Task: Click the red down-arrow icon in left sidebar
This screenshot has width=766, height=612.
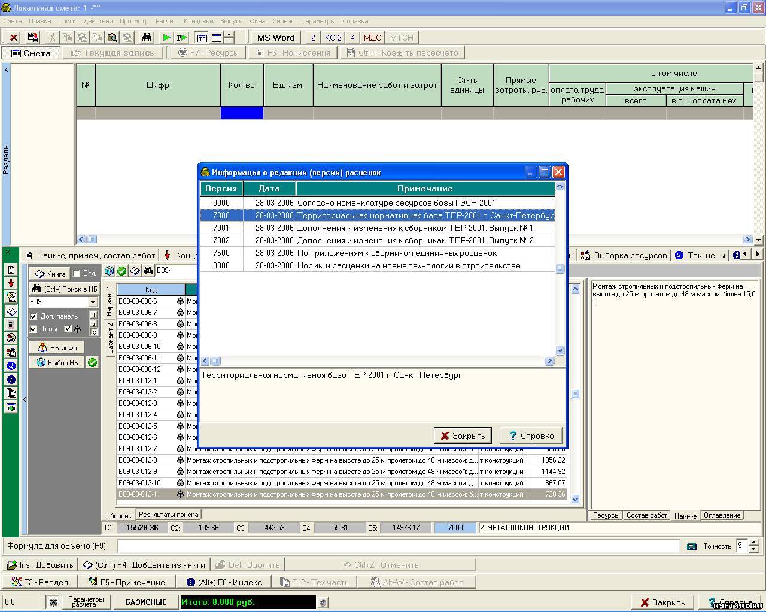Action: coord(11,283)
